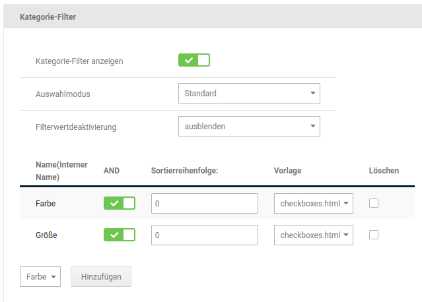Screen dimensions: 422x302
Task: Open the Vorlage dropdown for Farbe
Action: (x=314, y=204)
